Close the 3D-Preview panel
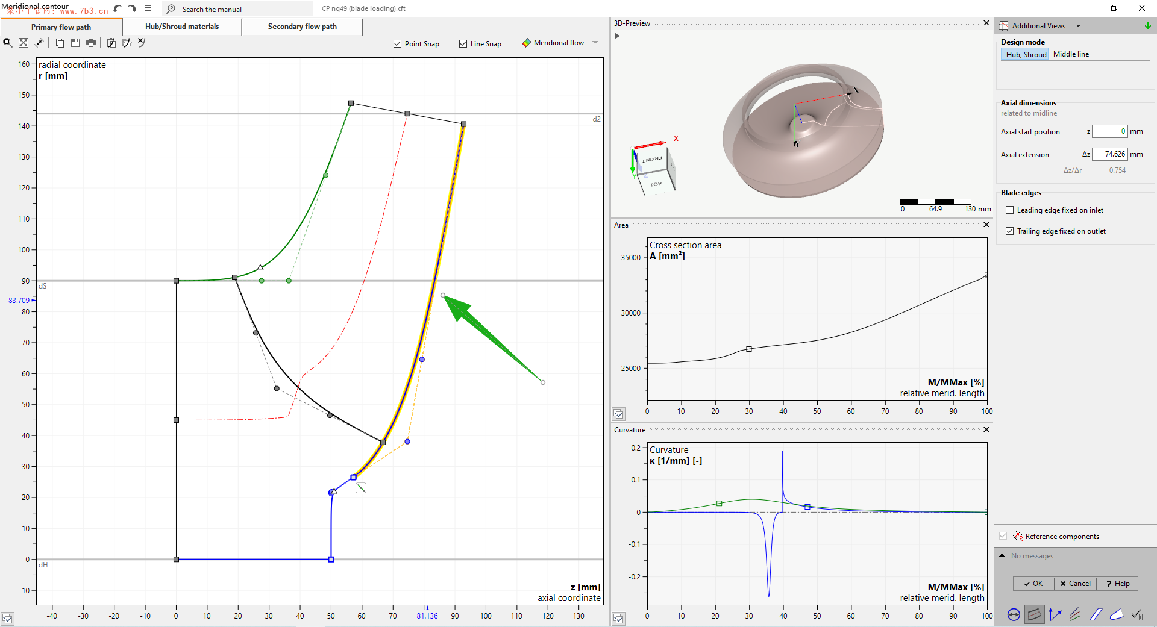1157x627 pixels. [x=986, y=23]
